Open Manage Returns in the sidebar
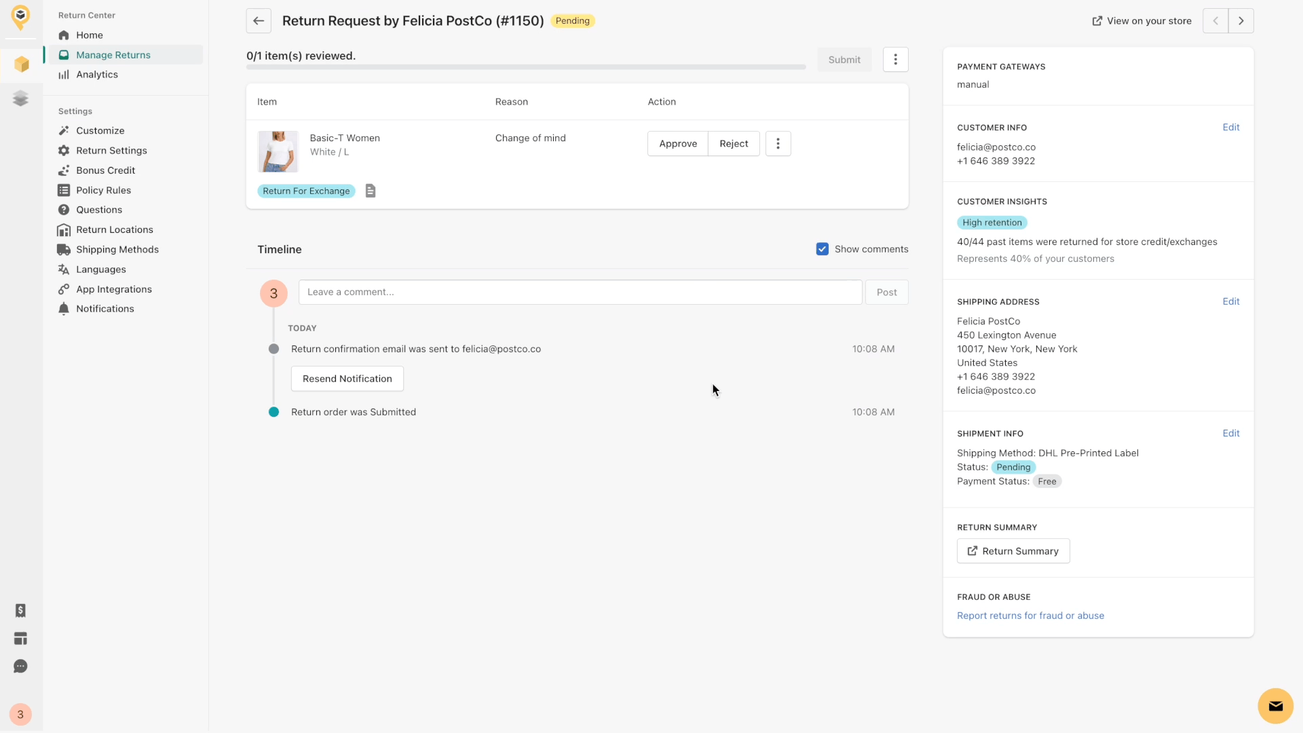1303x733 pixels. pos(113,55)
